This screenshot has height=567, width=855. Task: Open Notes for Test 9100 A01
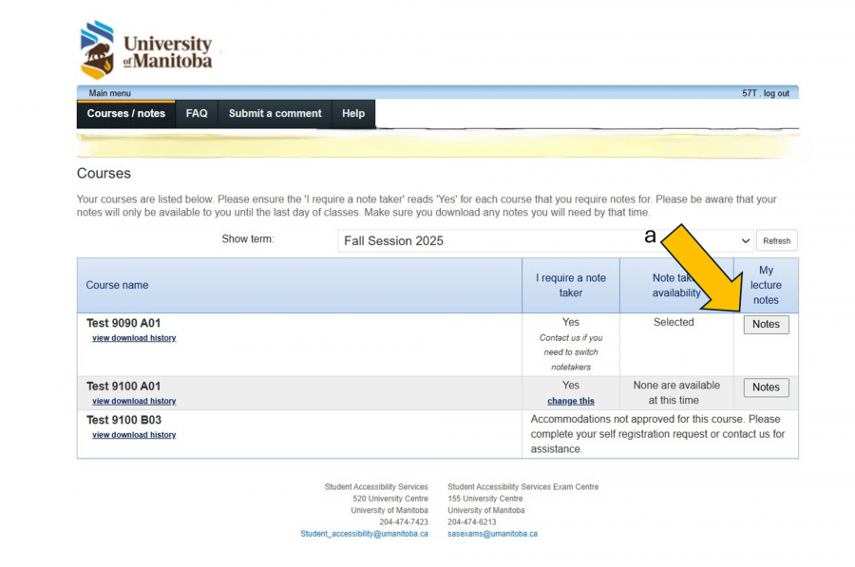[766, 387]
